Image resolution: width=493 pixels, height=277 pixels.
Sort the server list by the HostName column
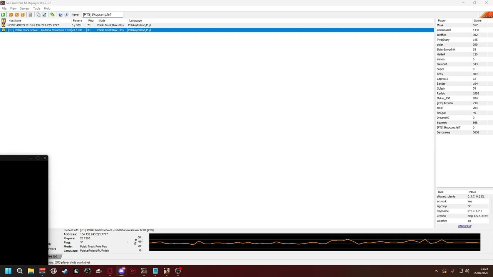coord(39,20)
